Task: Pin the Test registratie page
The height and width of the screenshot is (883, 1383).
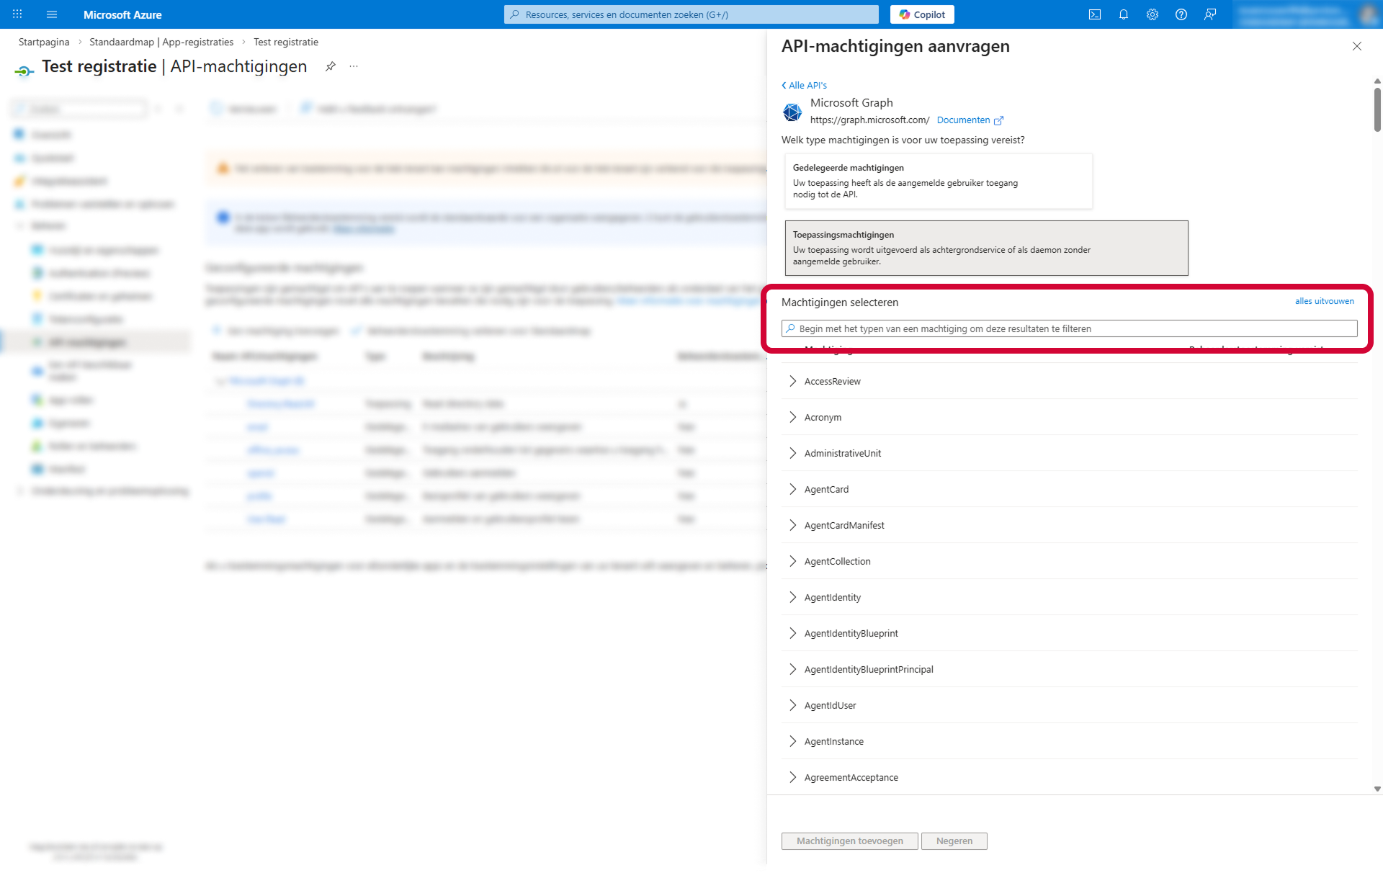Action: tap(331, 66)
